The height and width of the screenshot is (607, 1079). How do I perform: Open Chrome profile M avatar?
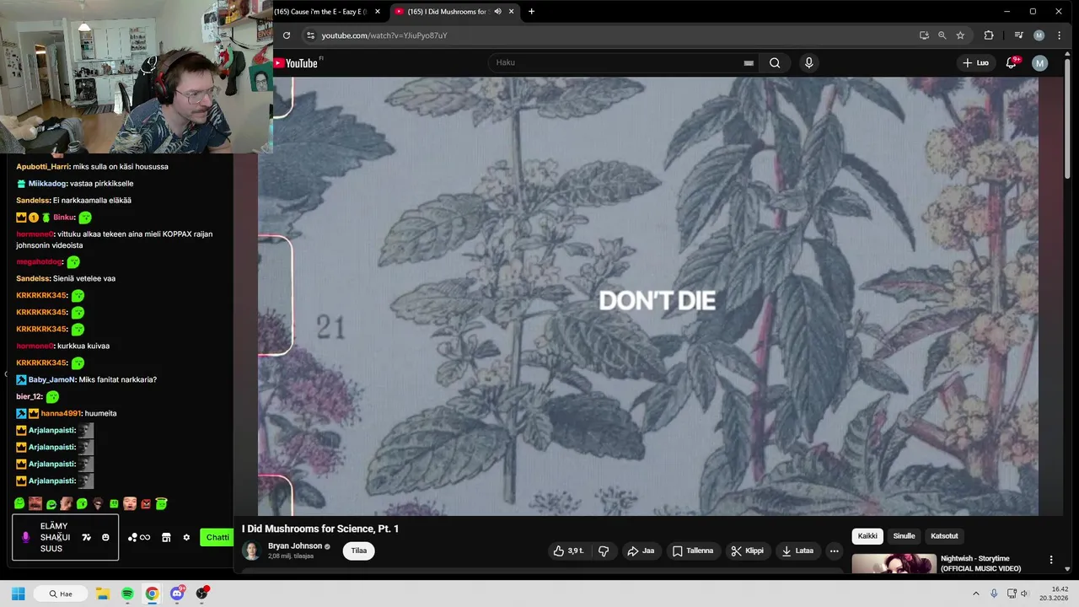coord(1039,35)
